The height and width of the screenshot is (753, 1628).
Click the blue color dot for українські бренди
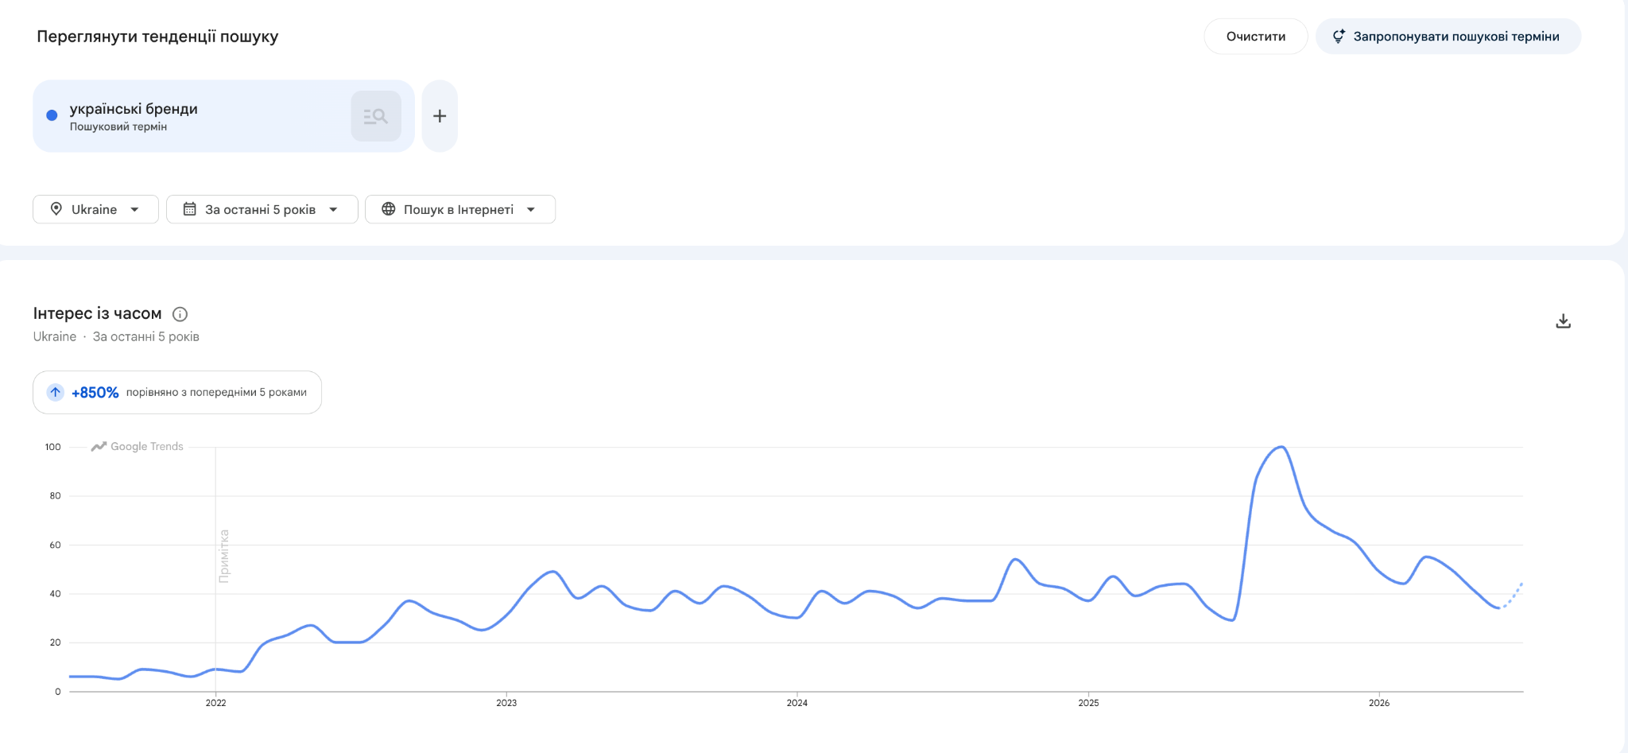[x=52, y=115]
